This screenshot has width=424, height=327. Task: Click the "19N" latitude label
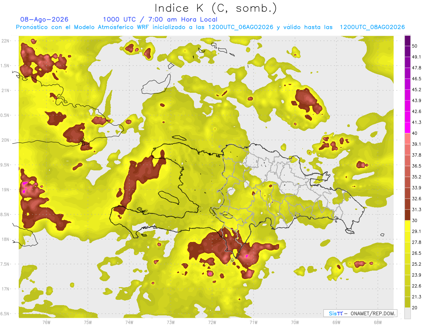pyautogui.click(x=6, y=190)
